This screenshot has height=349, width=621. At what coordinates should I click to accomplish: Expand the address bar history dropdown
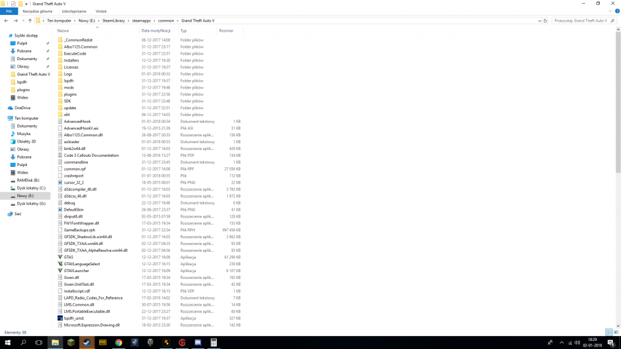click(540, 20)
